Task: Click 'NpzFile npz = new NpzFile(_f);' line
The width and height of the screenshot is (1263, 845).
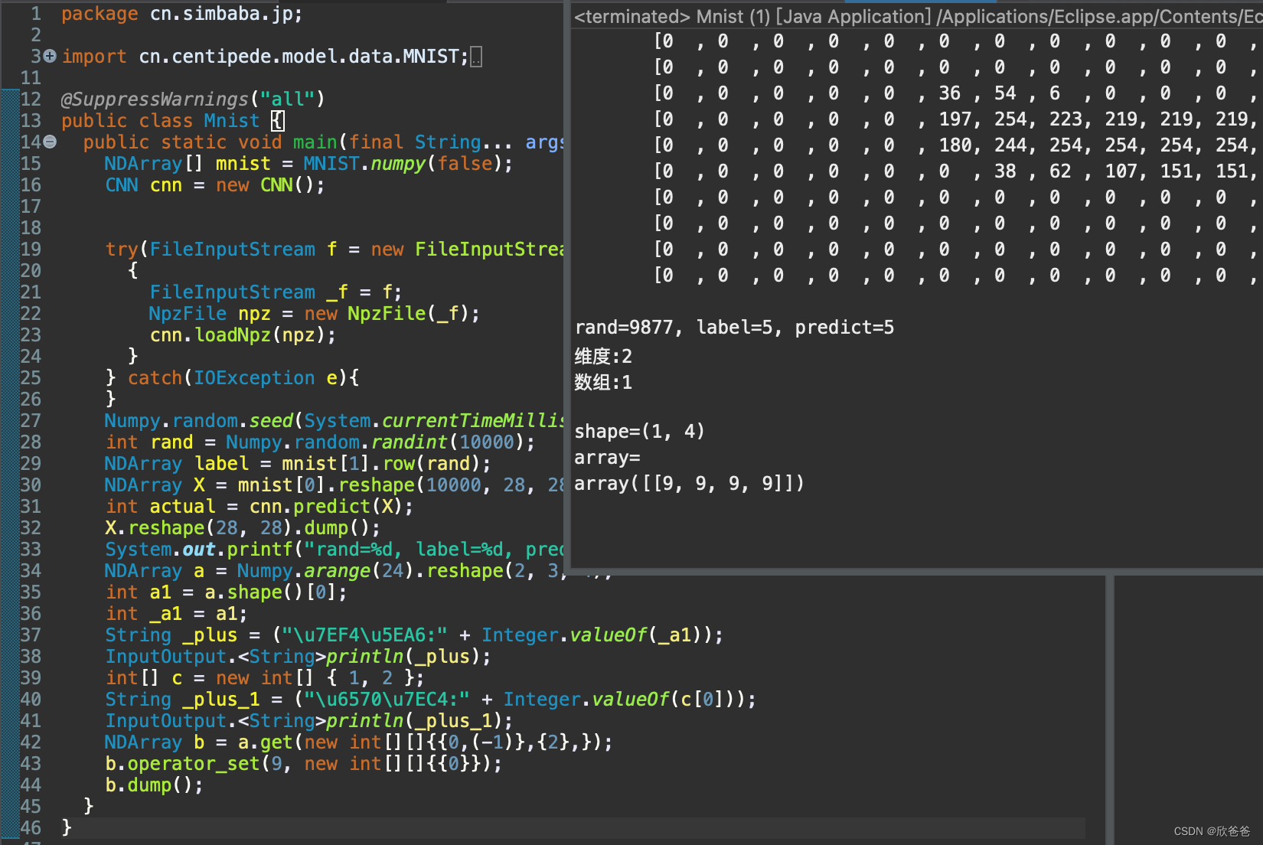Action: click(315, 313)
